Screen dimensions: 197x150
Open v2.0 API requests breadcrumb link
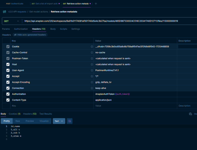[17, 12]
